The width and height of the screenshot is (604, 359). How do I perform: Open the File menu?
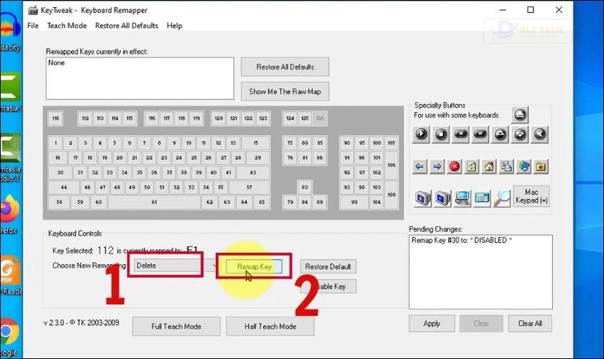33,26
